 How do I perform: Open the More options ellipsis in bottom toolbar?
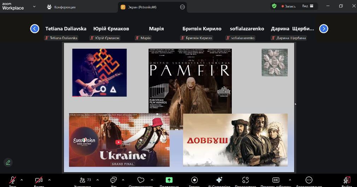tap(309, 180)
